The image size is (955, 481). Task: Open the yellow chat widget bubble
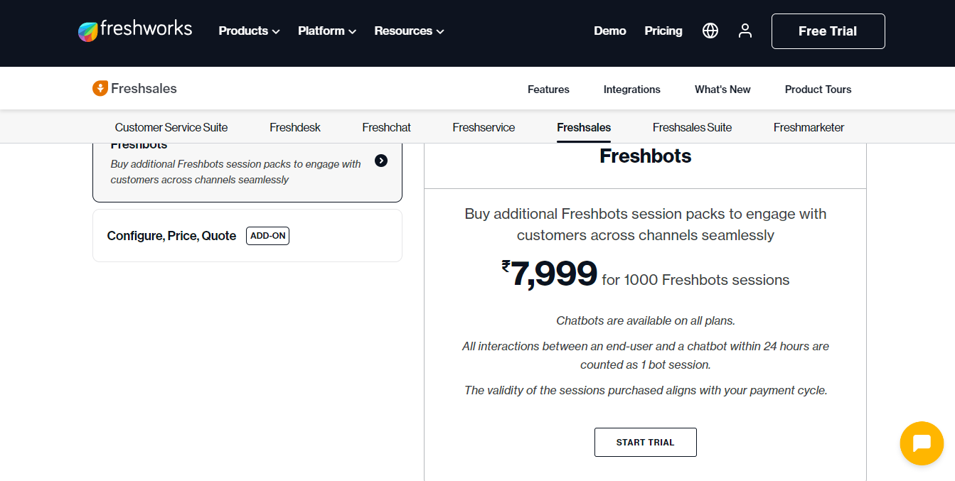coord(922,443)
